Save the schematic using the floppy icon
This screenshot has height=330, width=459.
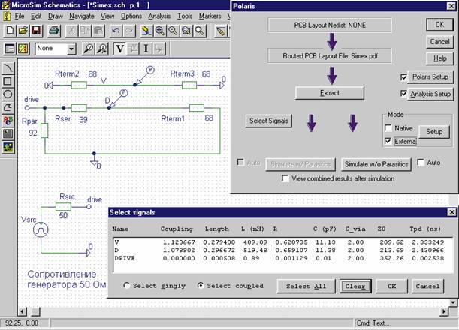click(x=36, y=31)
